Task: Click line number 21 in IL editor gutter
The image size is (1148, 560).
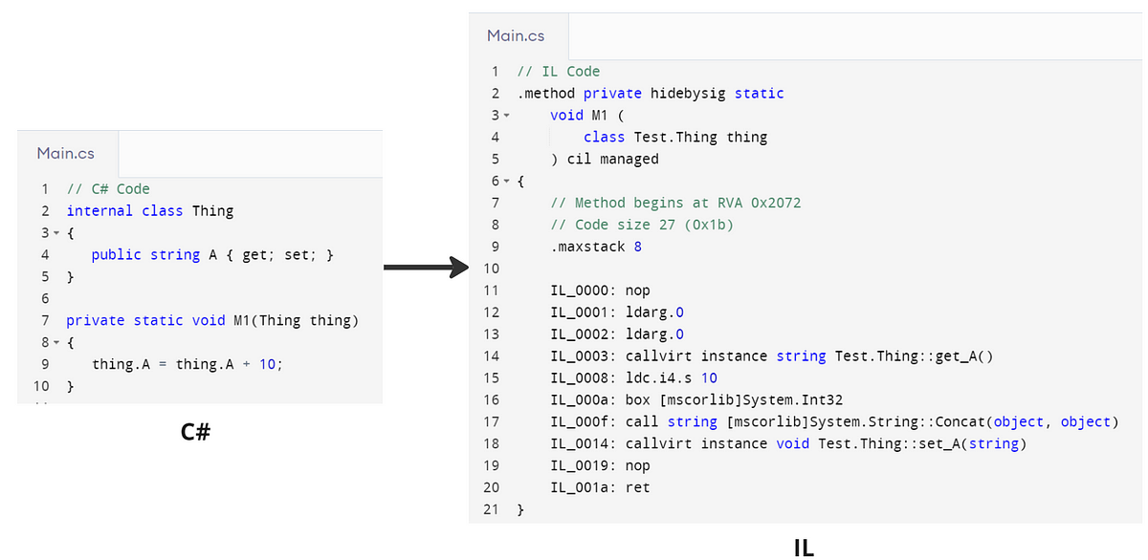Action: 492,510
